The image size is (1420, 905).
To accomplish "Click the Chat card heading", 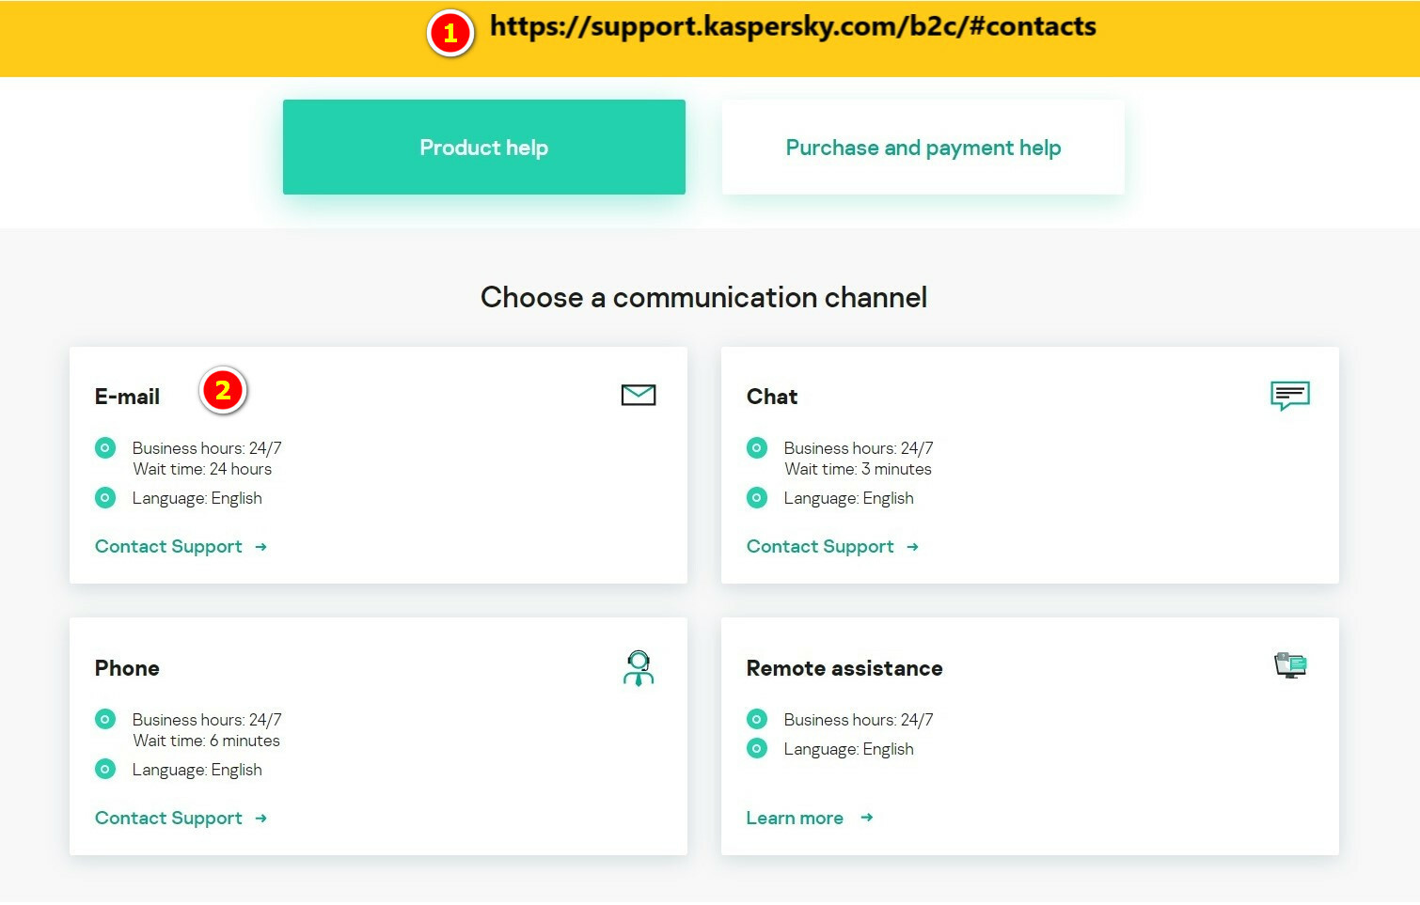I will pos(772,397).
